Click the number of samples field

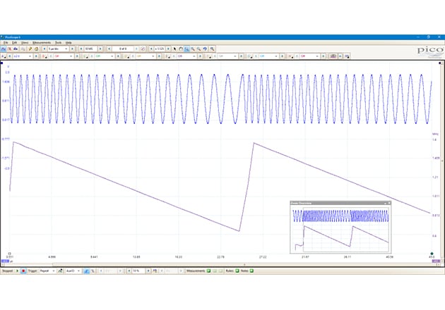pos(90,49)
